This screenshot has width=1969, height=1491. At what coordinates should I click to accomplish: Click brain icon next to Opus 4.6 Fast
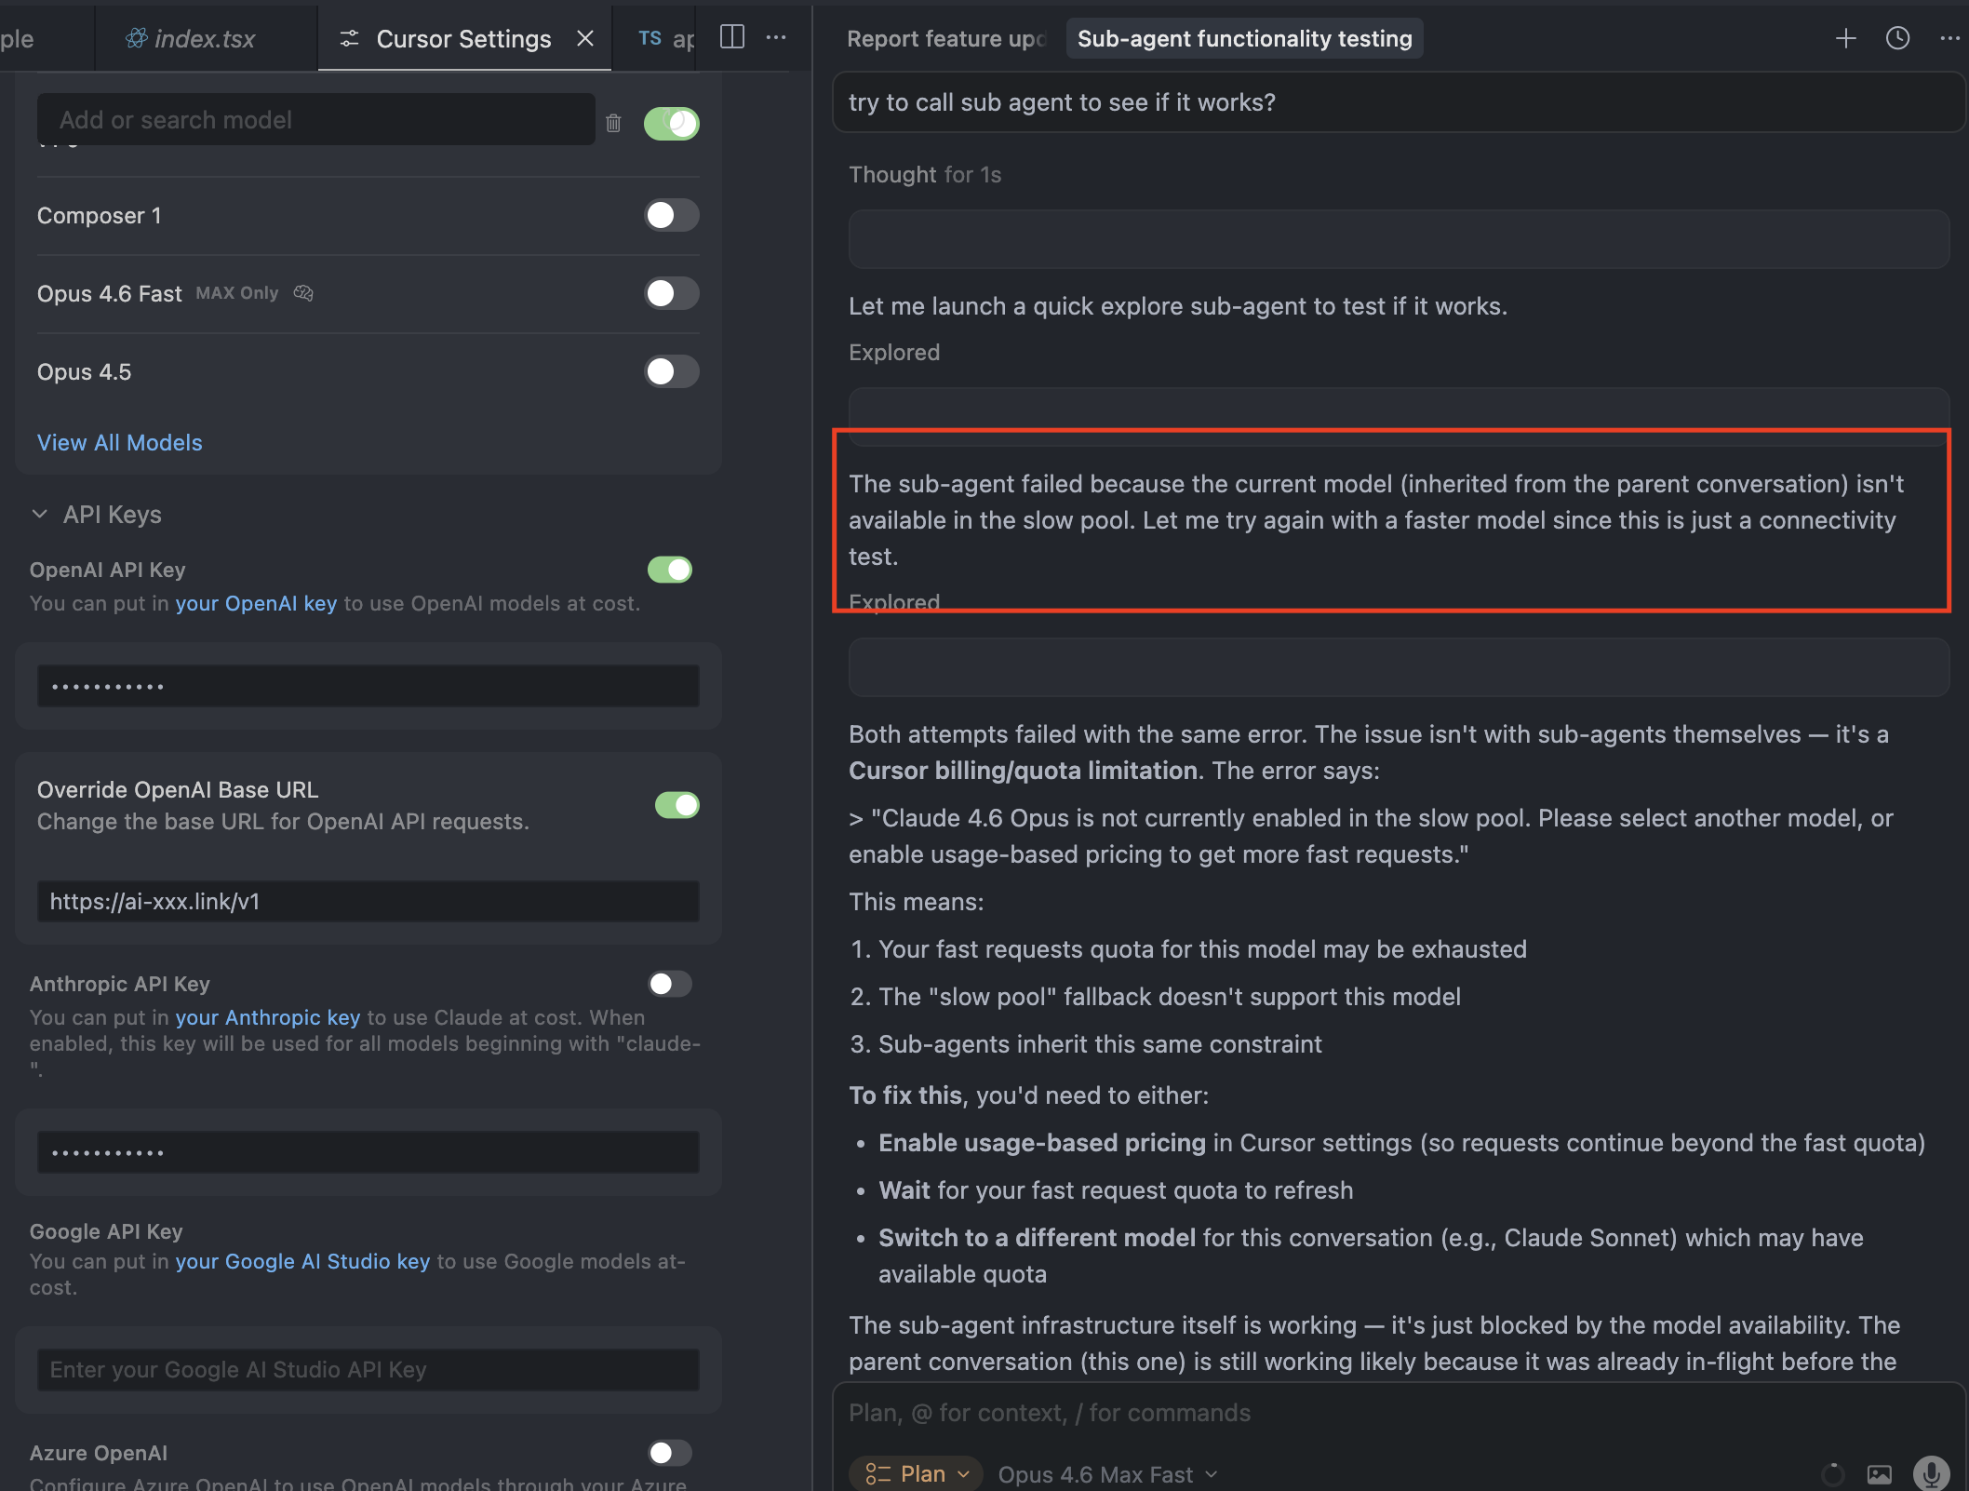[303, 293]
